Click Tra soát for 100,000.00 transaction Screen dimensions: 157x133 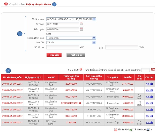[139, 97]
